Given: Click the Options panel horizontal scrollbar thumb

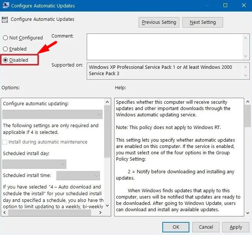Looking at the screenshot, I should (x=50, y=213).
